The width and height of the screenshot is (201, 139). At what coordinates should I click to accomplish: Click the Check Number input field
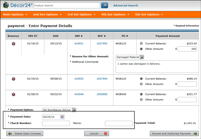click(56, 123)
